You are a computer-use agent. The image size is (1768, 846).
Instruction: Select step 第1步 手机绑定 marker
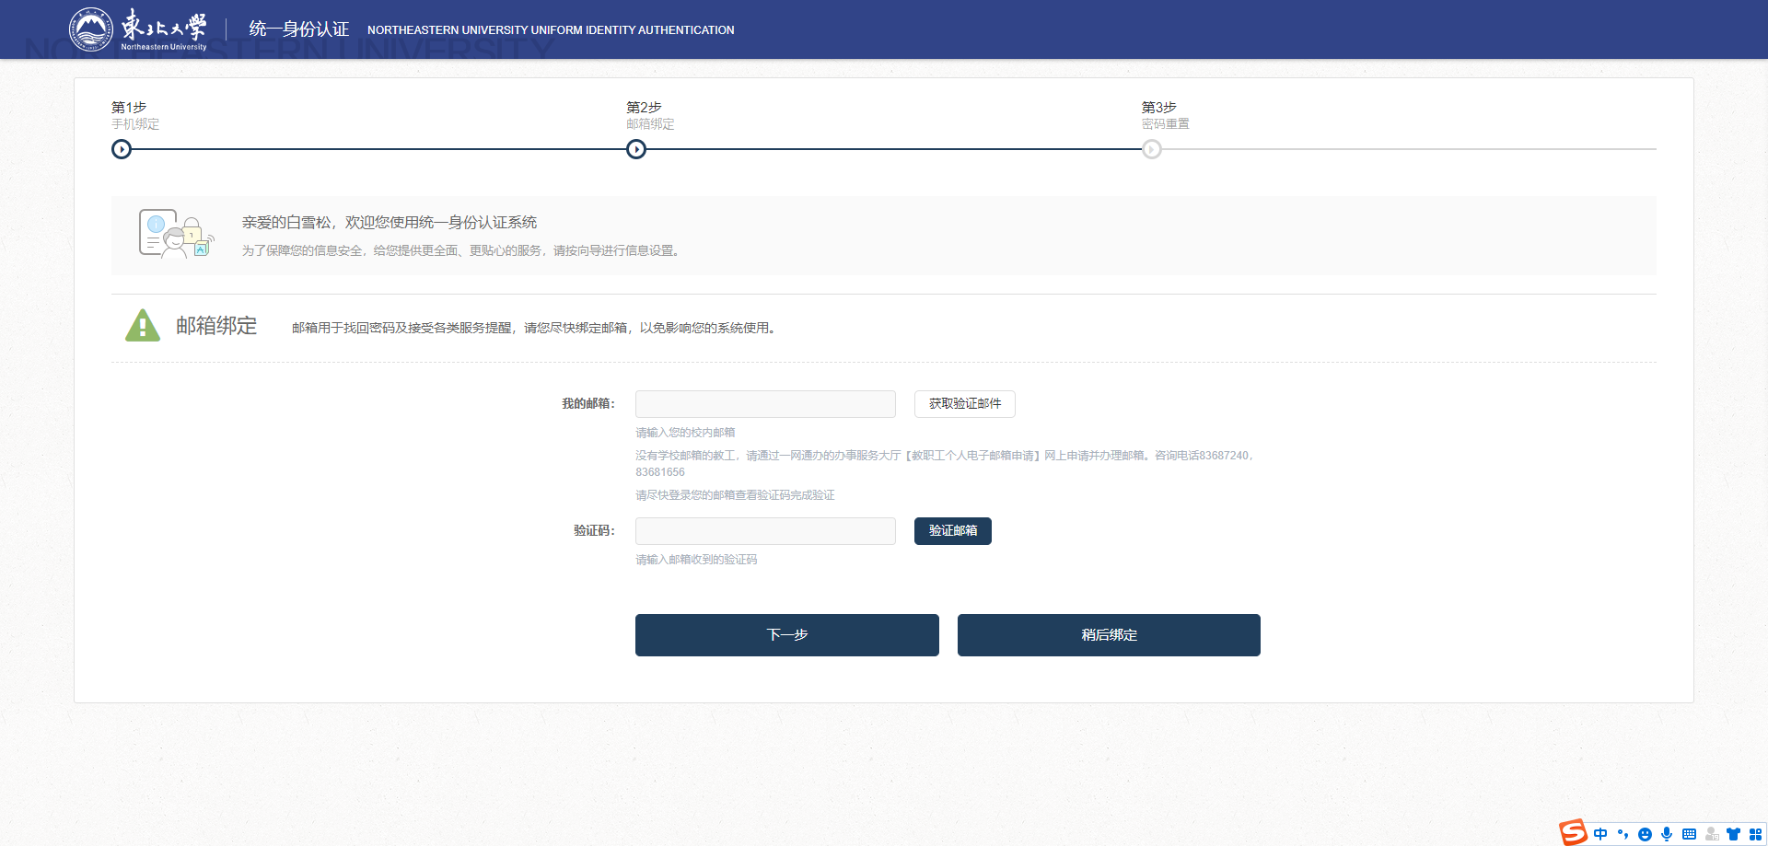(121, 148)
